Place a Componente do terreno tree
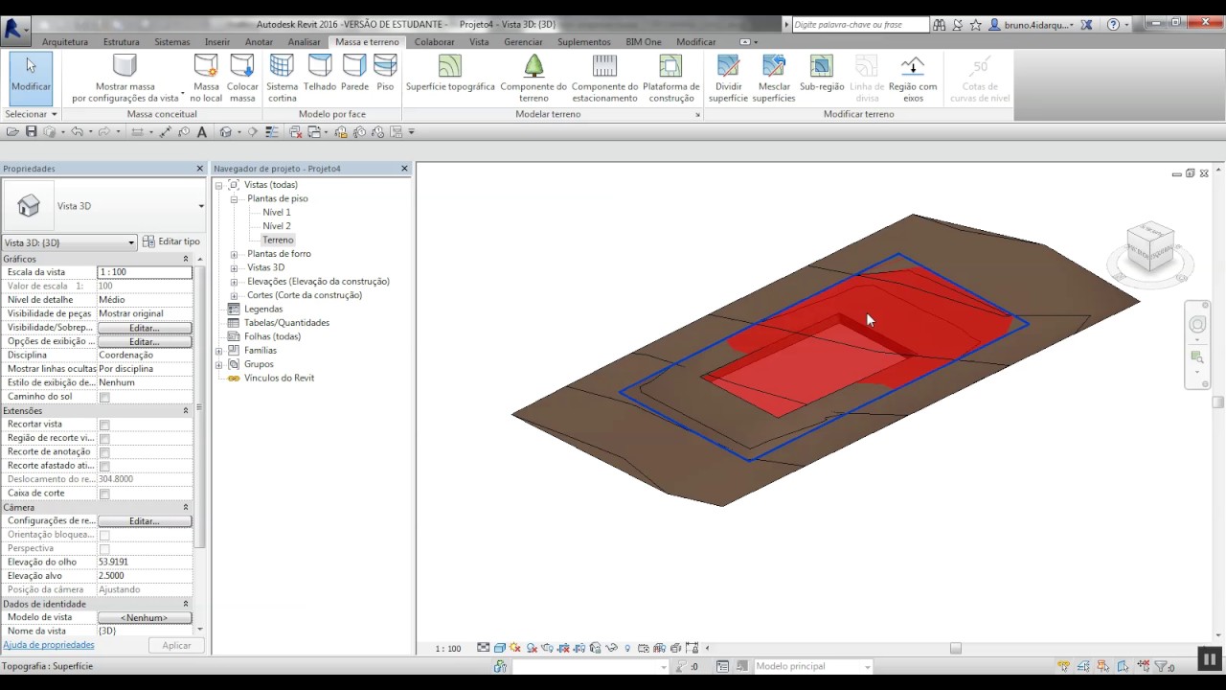The width and height of the screenshot is (1226, 690). coord(534,79)
